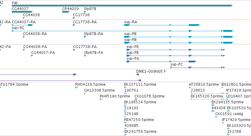
Task: Click the svp-RB transcript
Action: coord(178,43)
